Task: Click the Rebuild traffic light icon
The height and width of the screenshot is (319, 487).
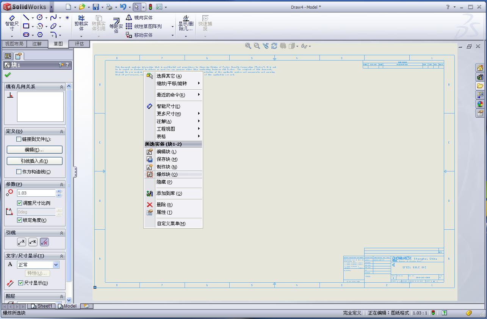Action: 150,7
